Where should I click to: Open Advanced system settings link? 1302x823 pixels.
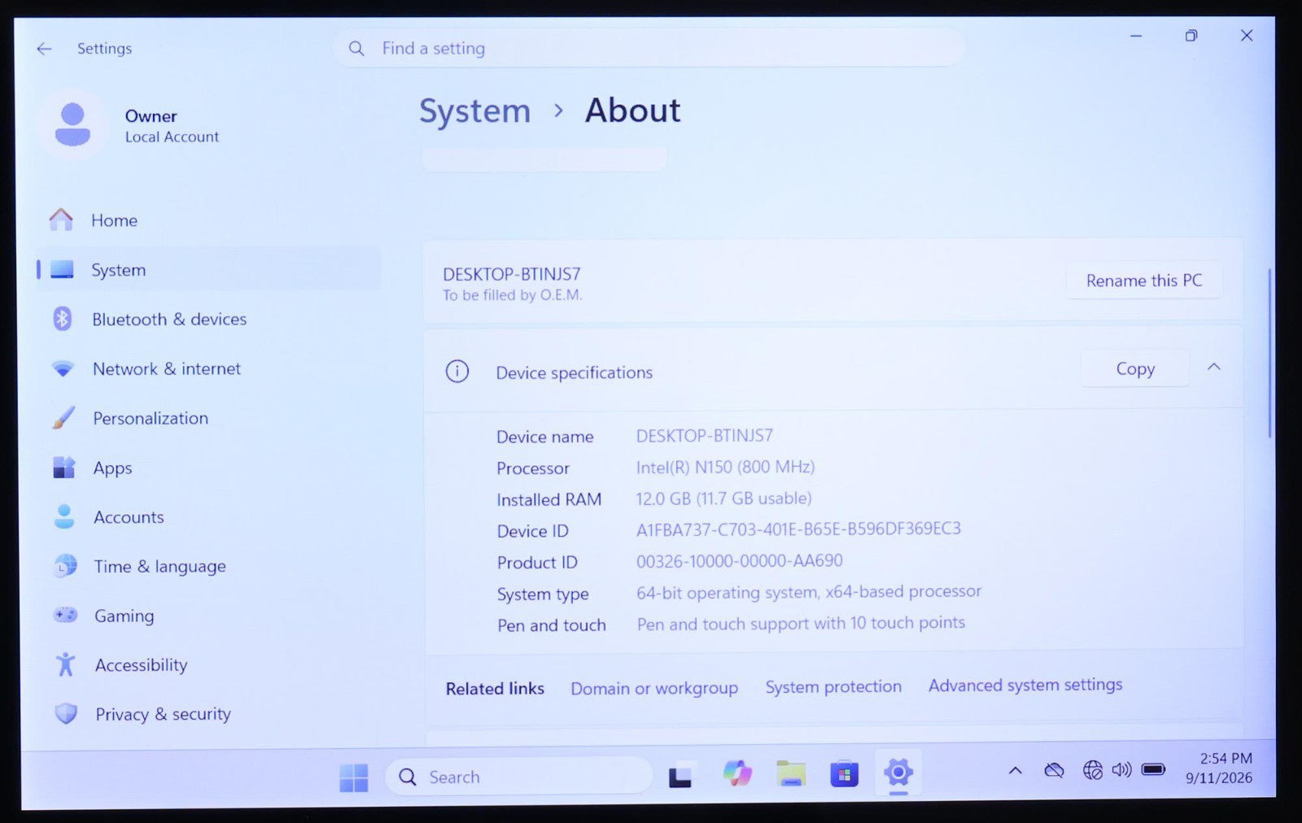1025,686
